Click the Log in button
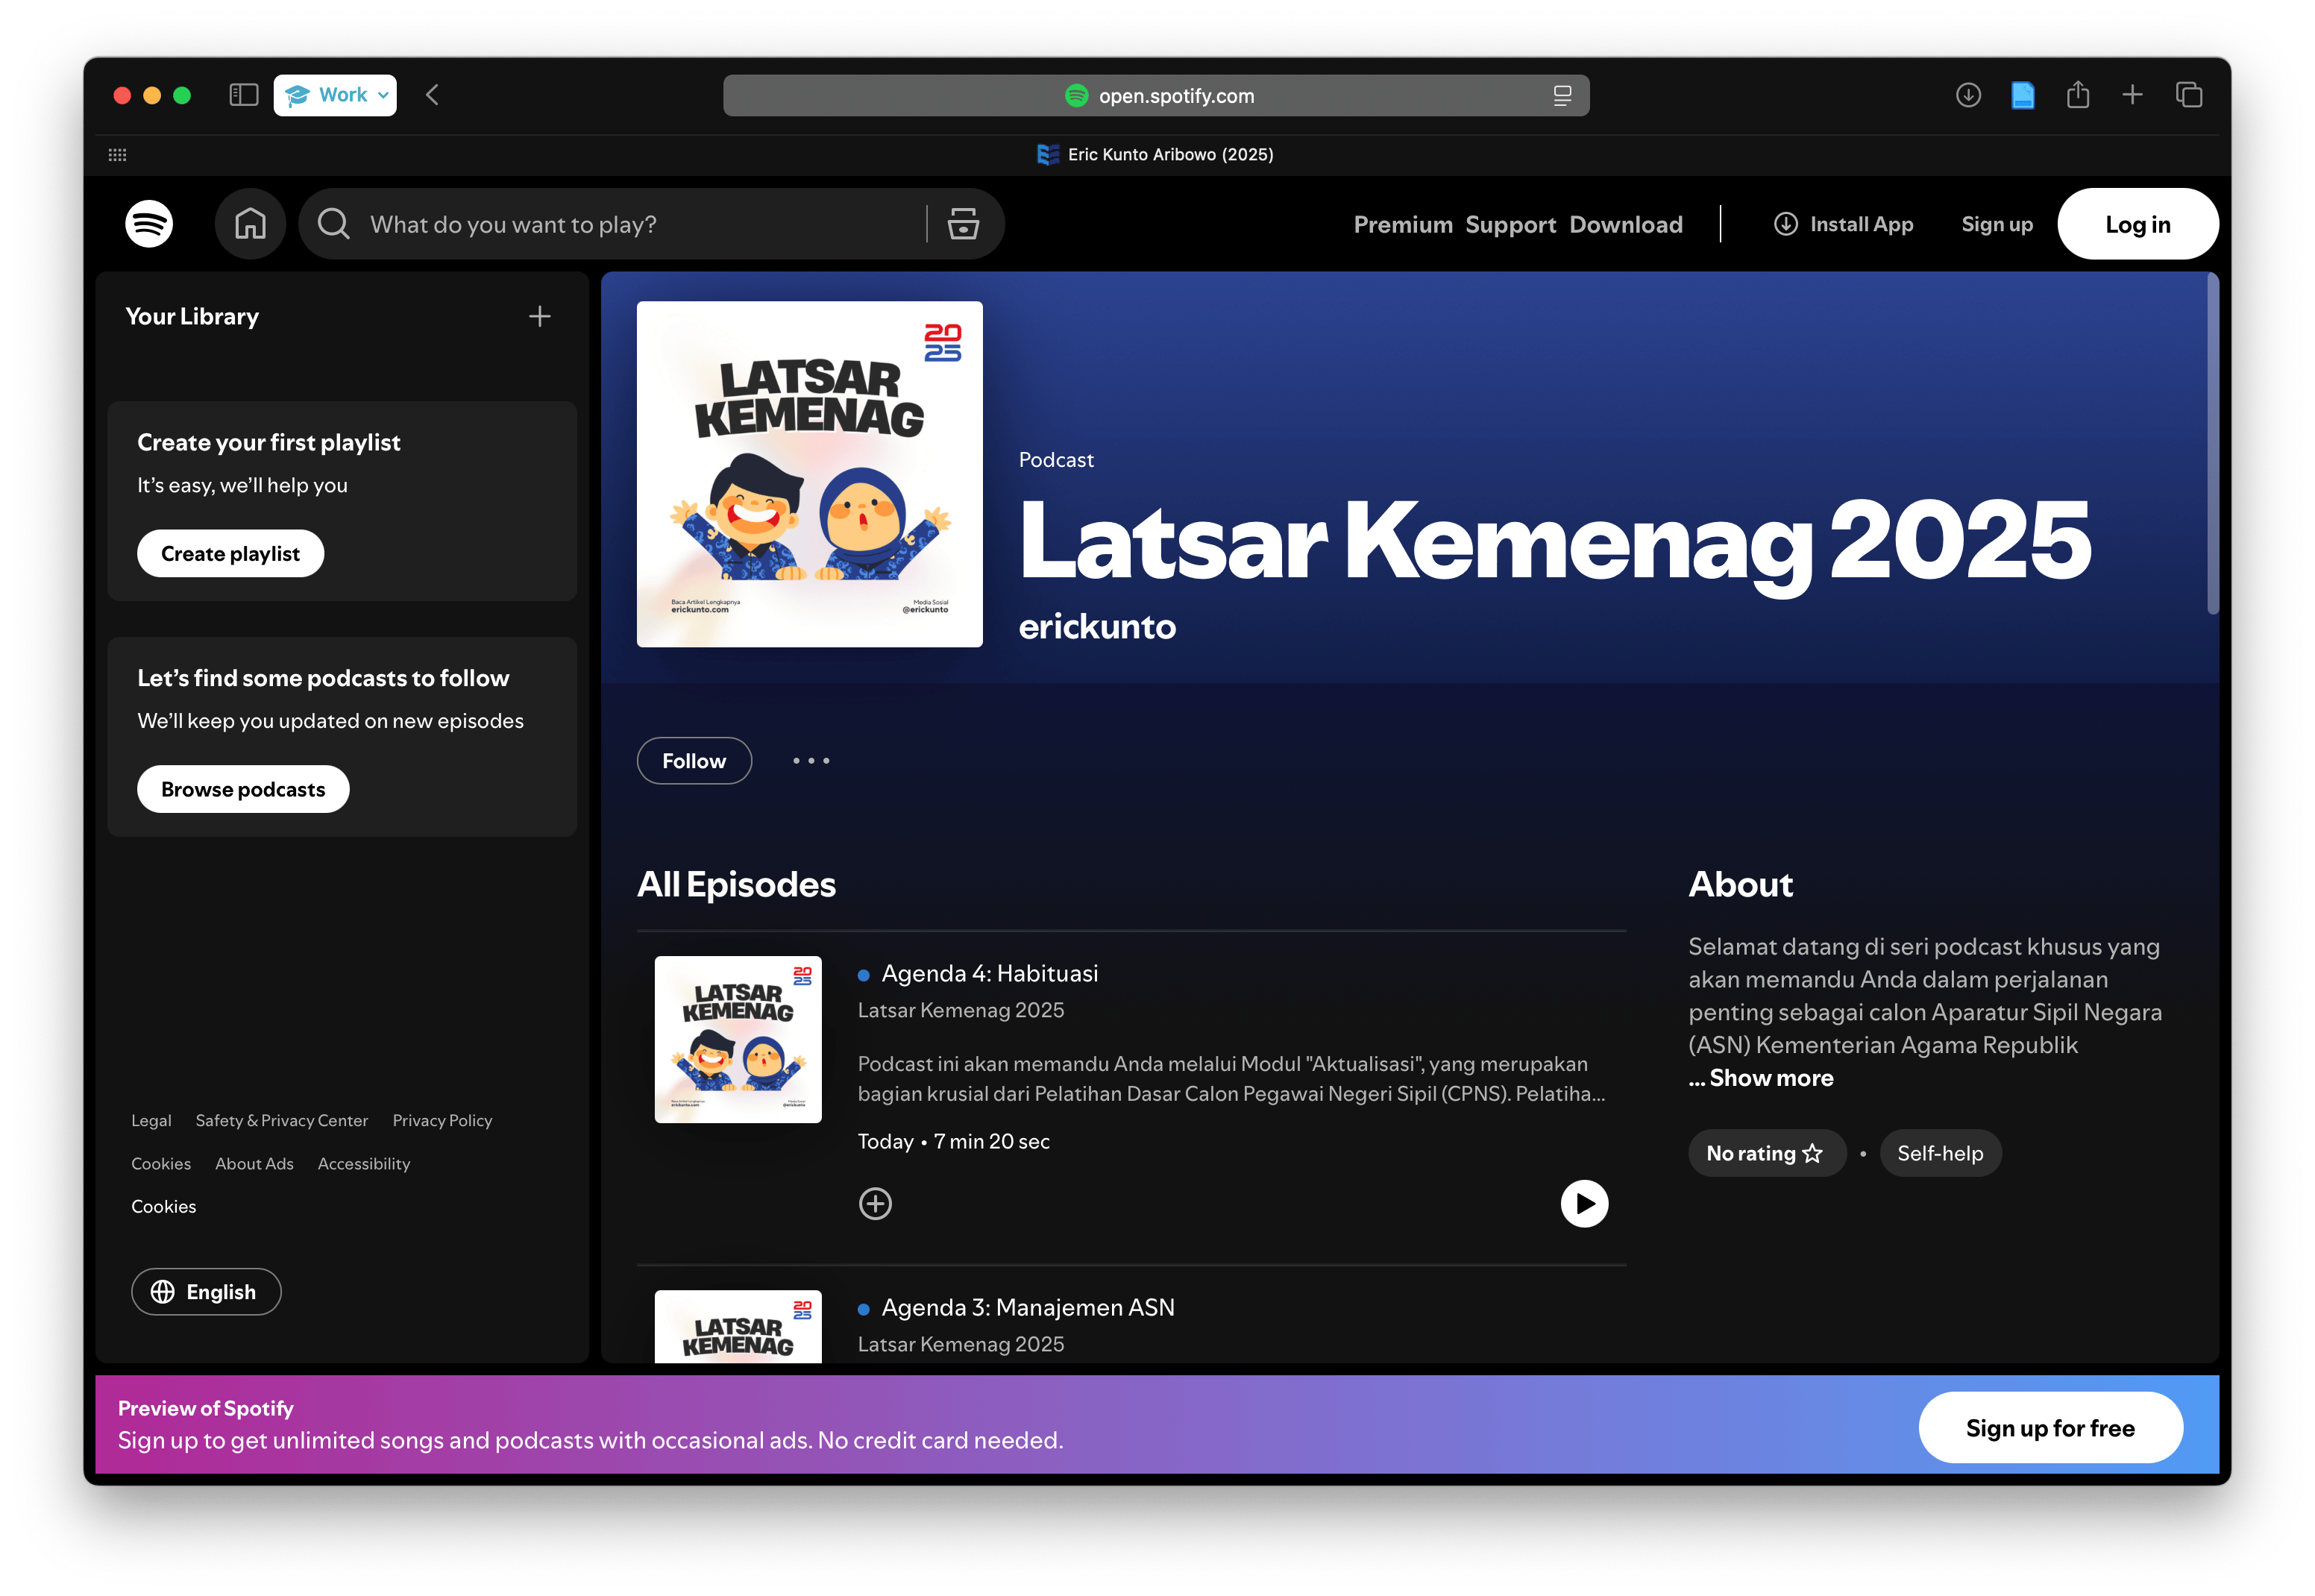 [2137, 224]
